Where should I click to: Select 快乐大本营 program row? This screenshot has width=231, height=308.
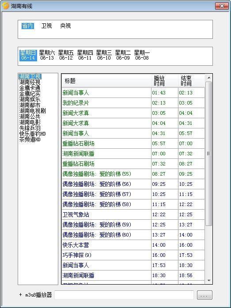coord(133,245)
